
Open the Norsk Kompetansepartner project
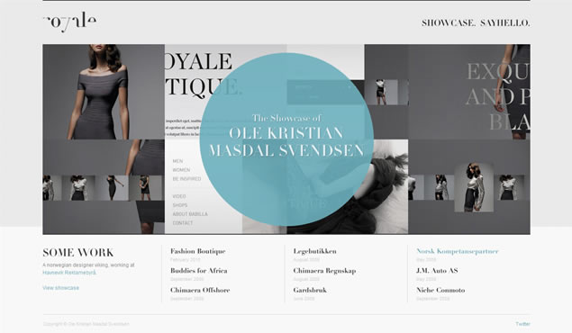[457, 251]
